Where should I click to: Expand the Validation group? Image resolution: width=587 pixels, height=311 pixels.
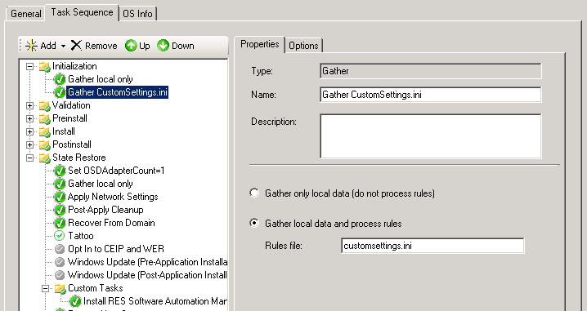coord(30,106)
